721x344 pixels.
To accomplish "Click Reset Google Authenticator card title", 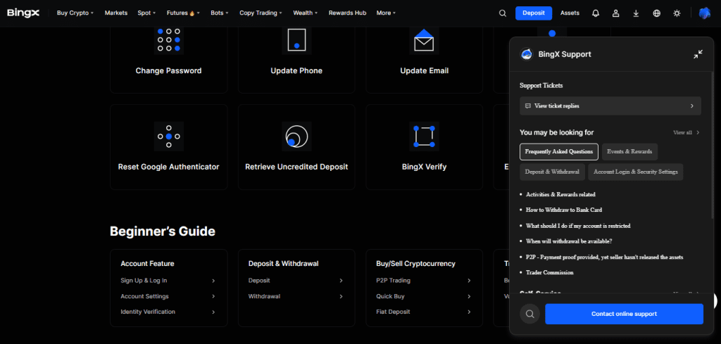I will tap(169, 167).
